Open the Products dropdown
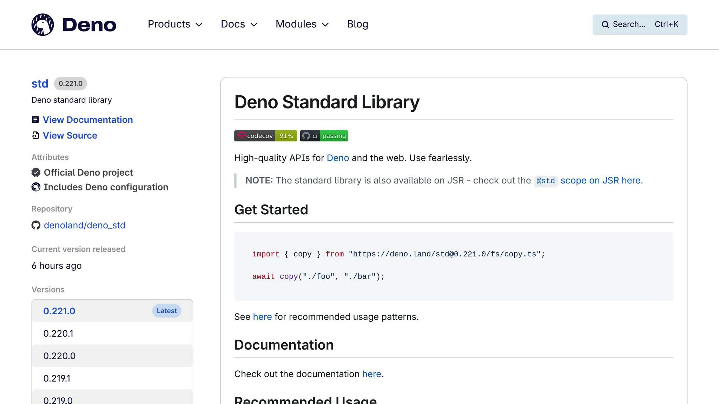 click(175, 24)
